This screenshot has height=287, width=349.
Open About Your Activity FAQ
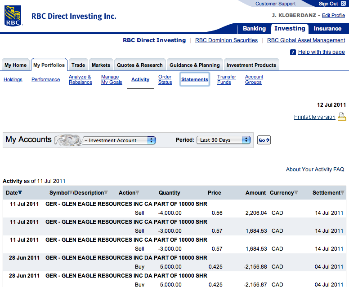point(315,170)
